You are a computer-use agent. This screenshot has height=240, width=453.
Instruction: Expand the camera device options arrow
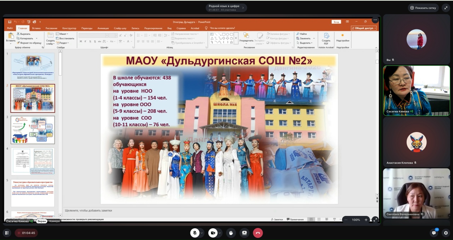point(220,233)
